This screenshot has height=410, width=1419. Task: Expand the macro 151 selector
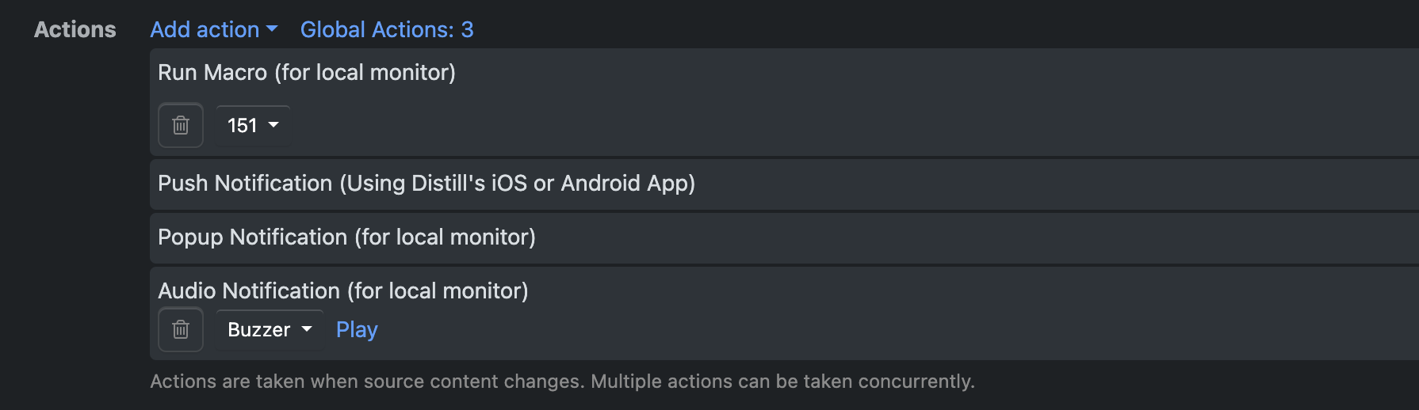[253, 125]
